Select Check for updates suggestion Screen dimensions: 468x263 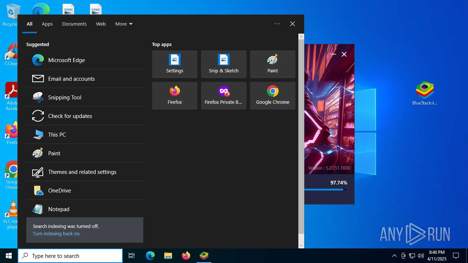[85, 116]
